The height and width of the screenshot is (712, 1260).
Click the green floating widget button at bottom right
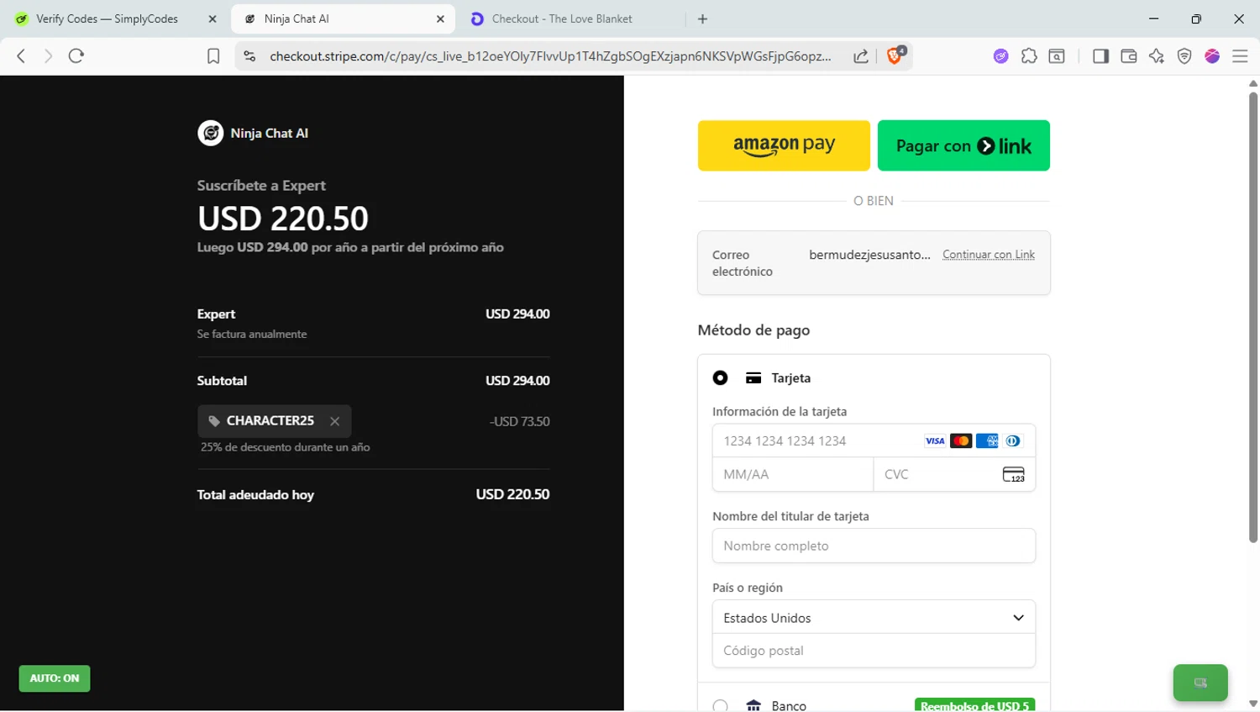(x=1200, y=683)
